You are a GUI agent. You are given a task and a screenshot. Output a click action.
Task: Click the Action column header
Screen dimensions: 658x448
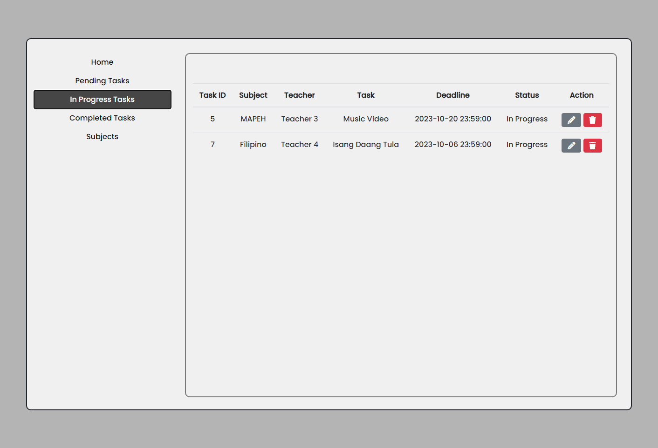[x=582, y=95]
